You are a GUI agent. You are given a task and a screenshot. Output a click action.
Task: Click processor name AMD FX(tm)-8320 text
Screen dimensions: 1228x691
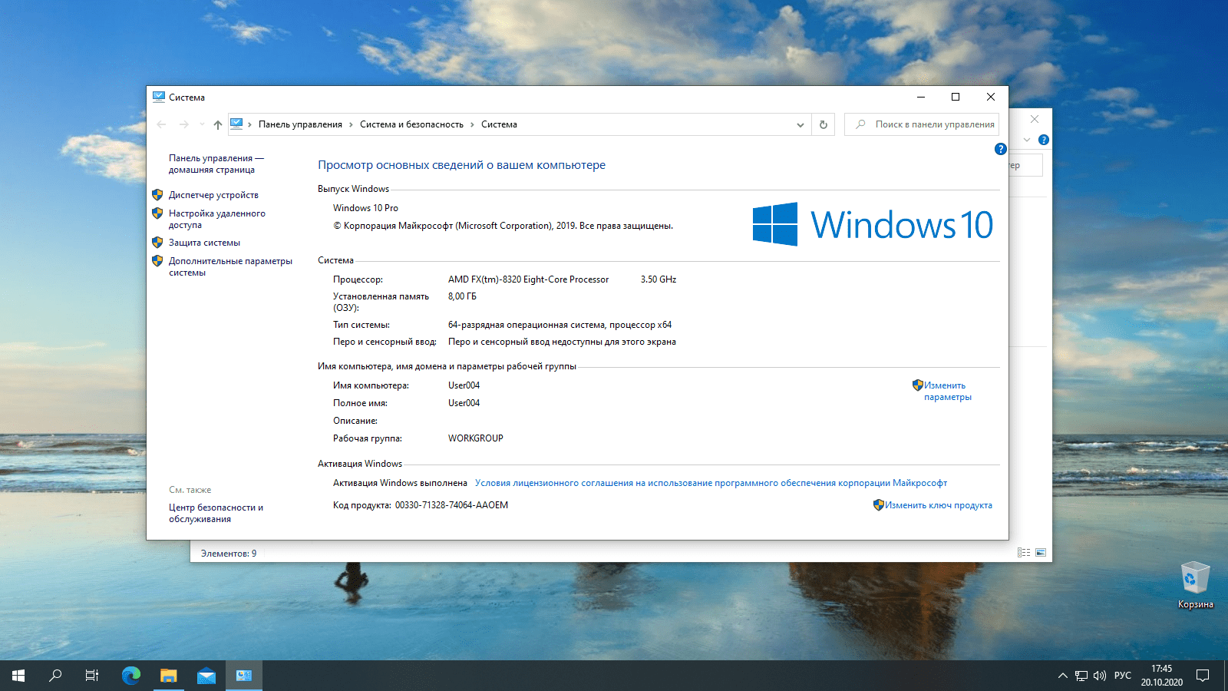528,279
